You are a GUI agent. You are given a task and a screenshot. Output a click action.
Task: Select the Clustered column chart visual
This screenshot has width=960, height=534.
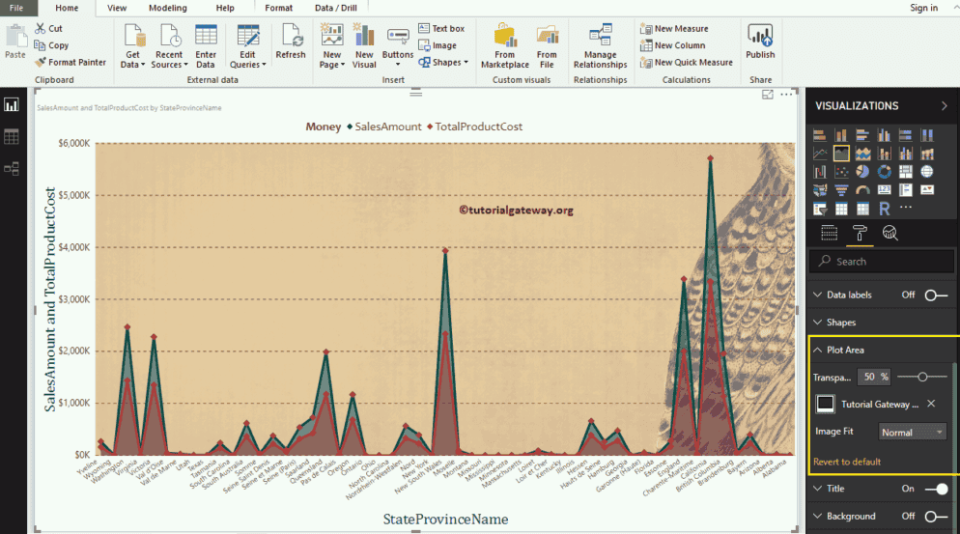884,135
